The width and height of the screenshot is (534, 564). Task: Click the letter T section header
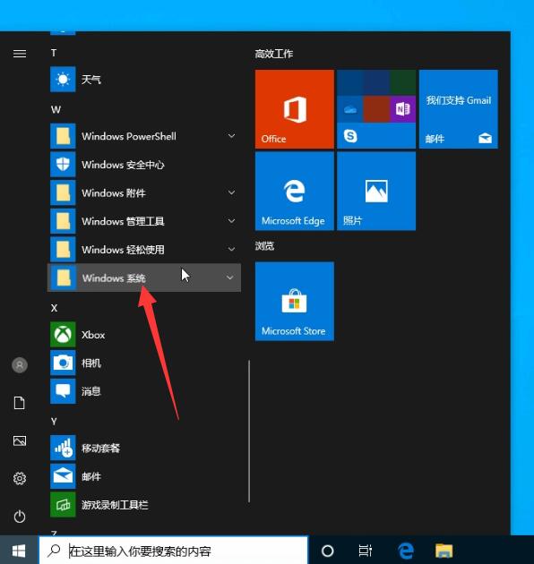[x=54, y=53]
